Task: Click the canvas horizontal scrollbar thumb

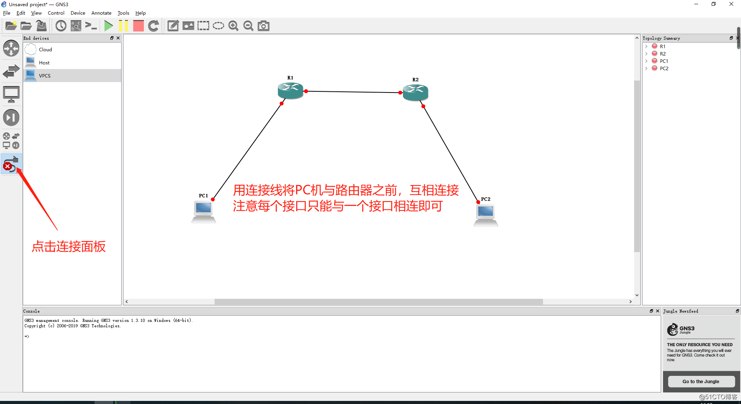Action: (379, 301)
